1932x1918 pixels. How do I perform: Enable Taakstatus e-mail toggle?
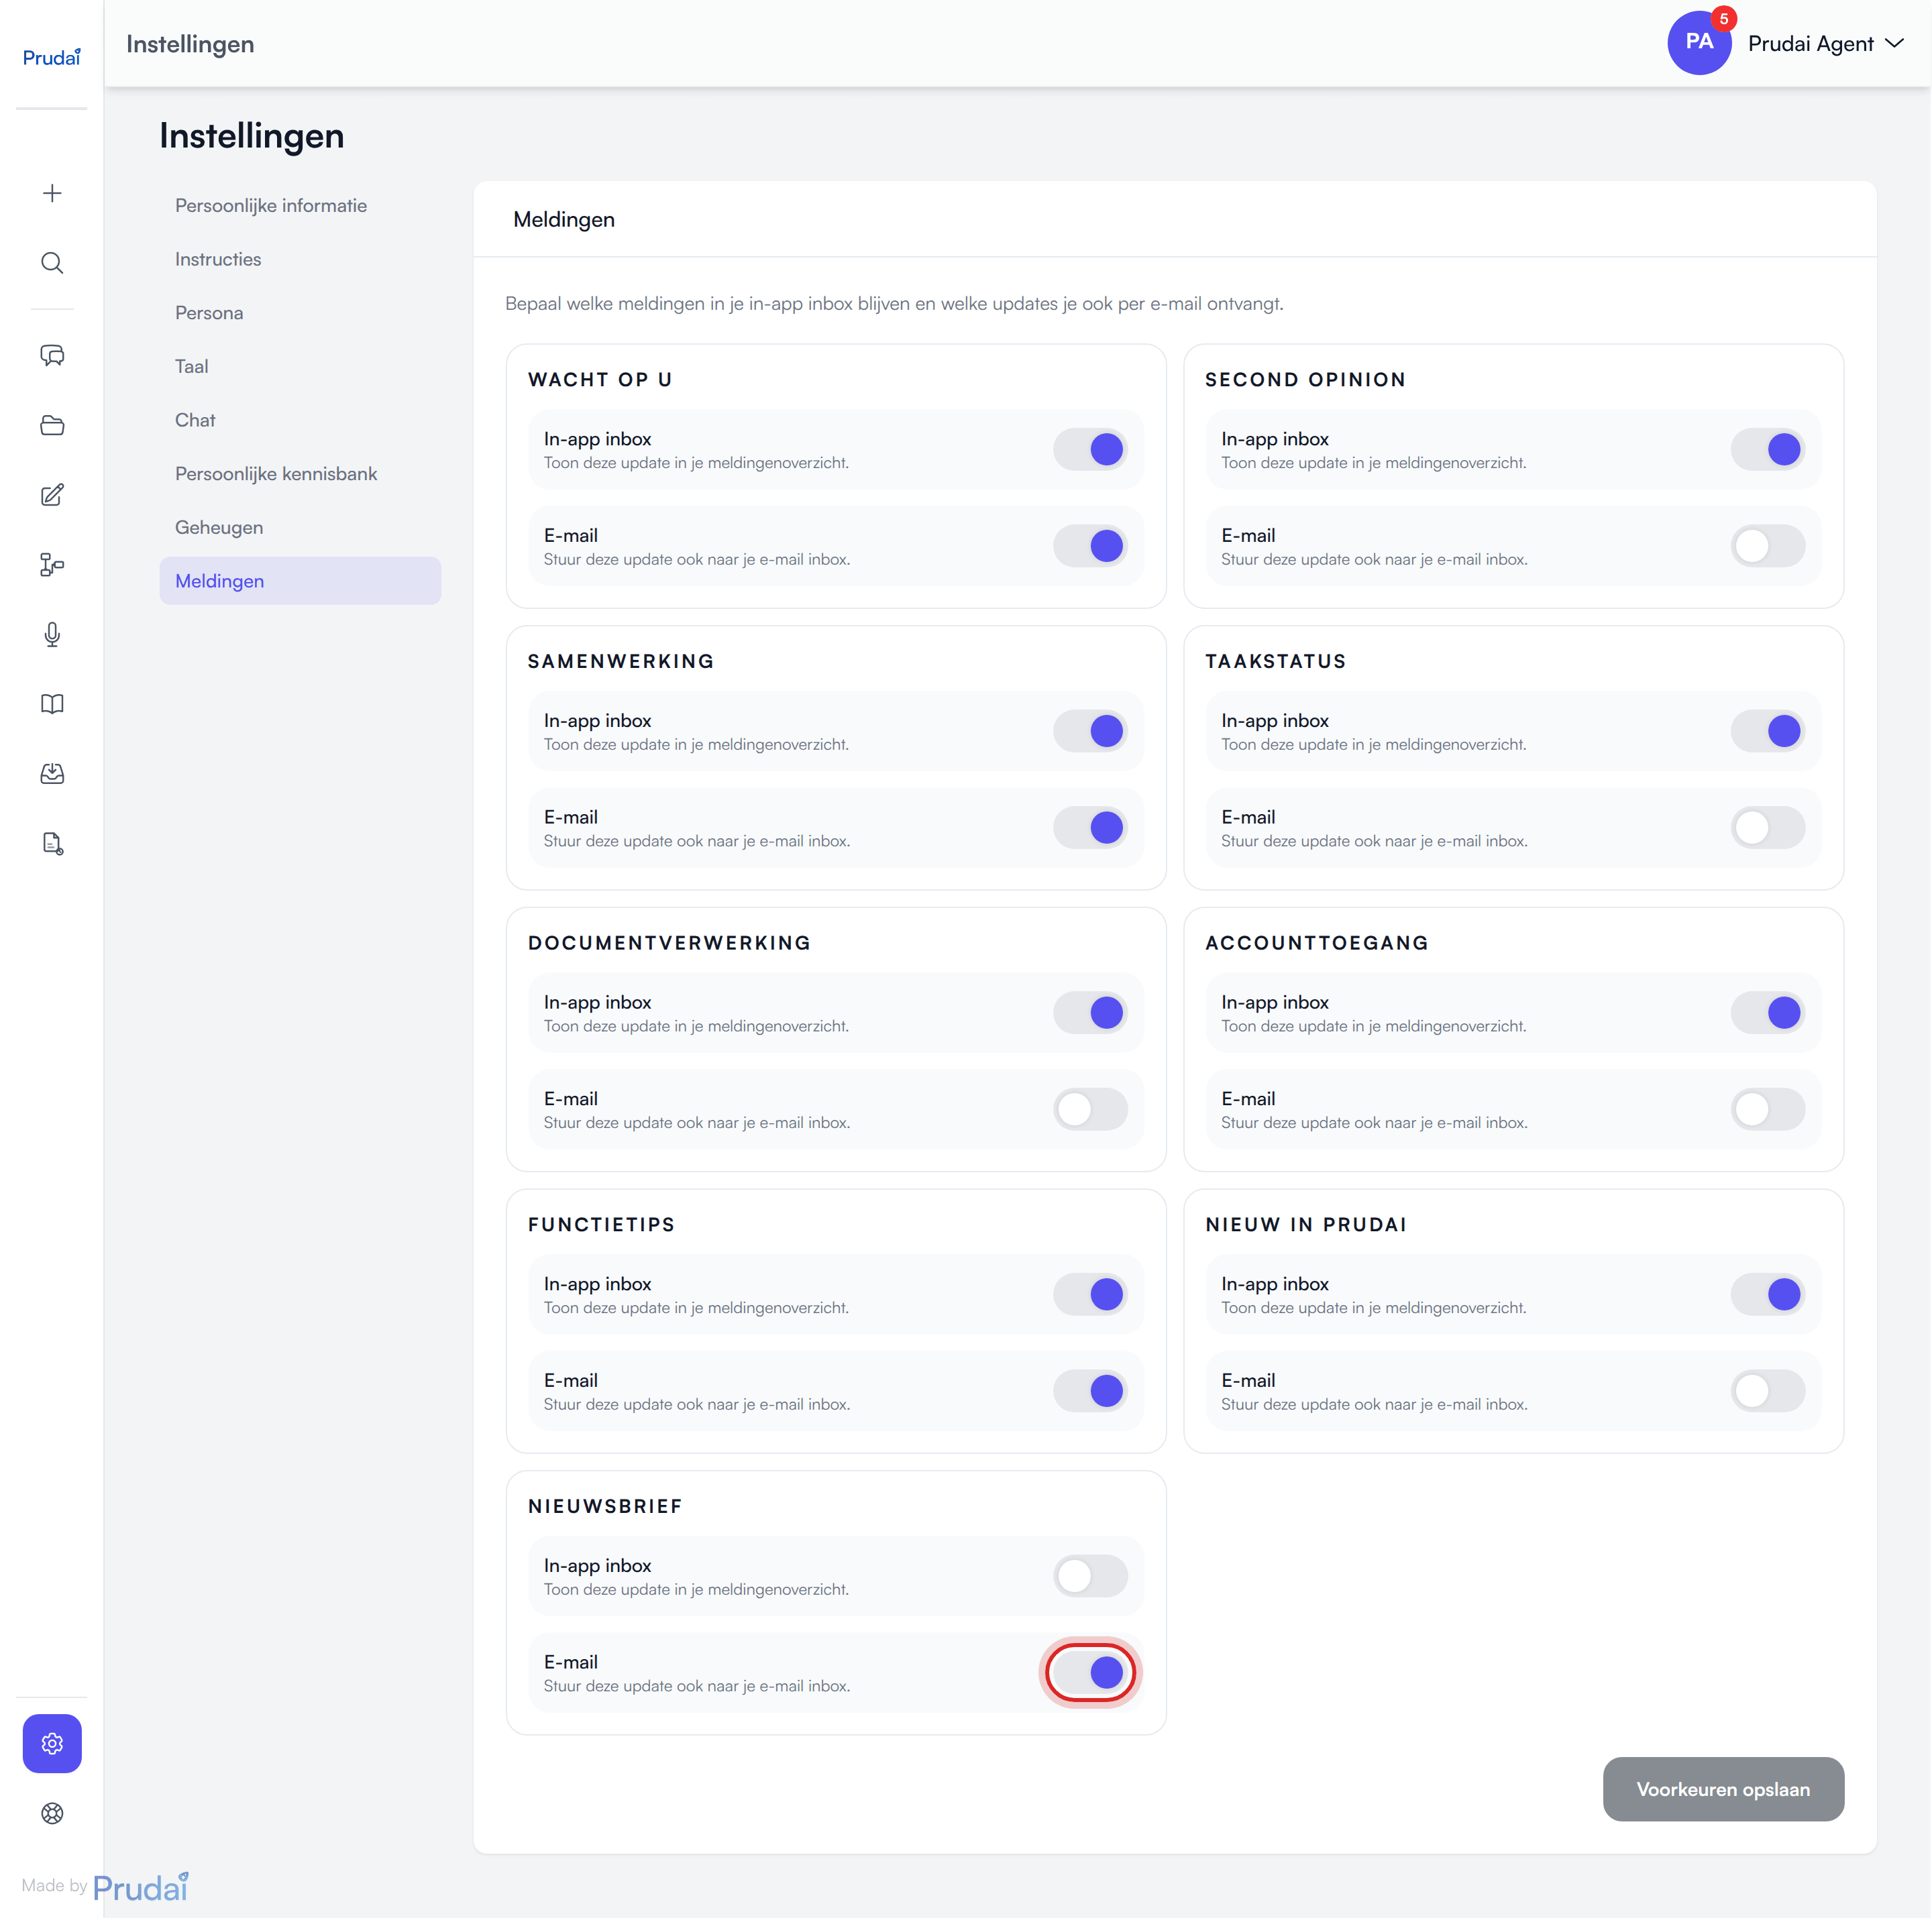pyautogui.click(x=1767, y=828)
